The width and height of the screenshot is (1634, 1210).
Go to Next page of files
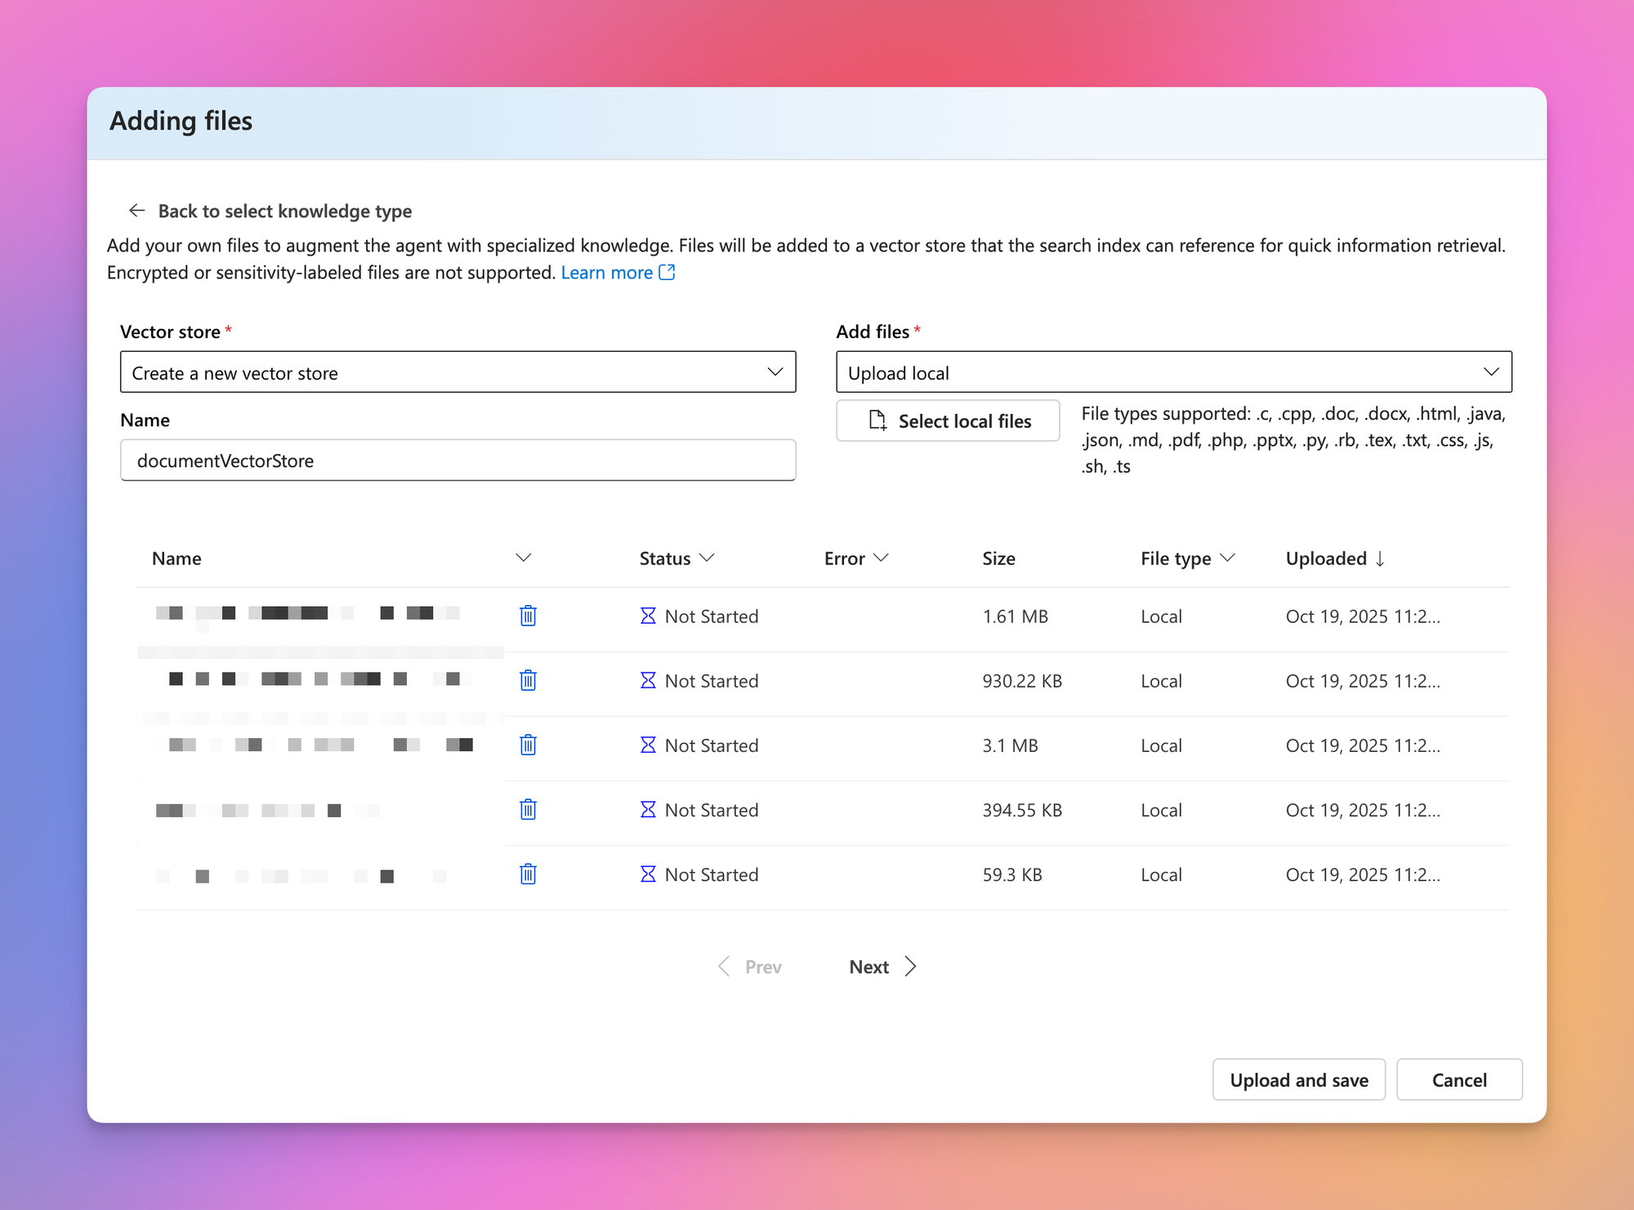coord(882,967)
